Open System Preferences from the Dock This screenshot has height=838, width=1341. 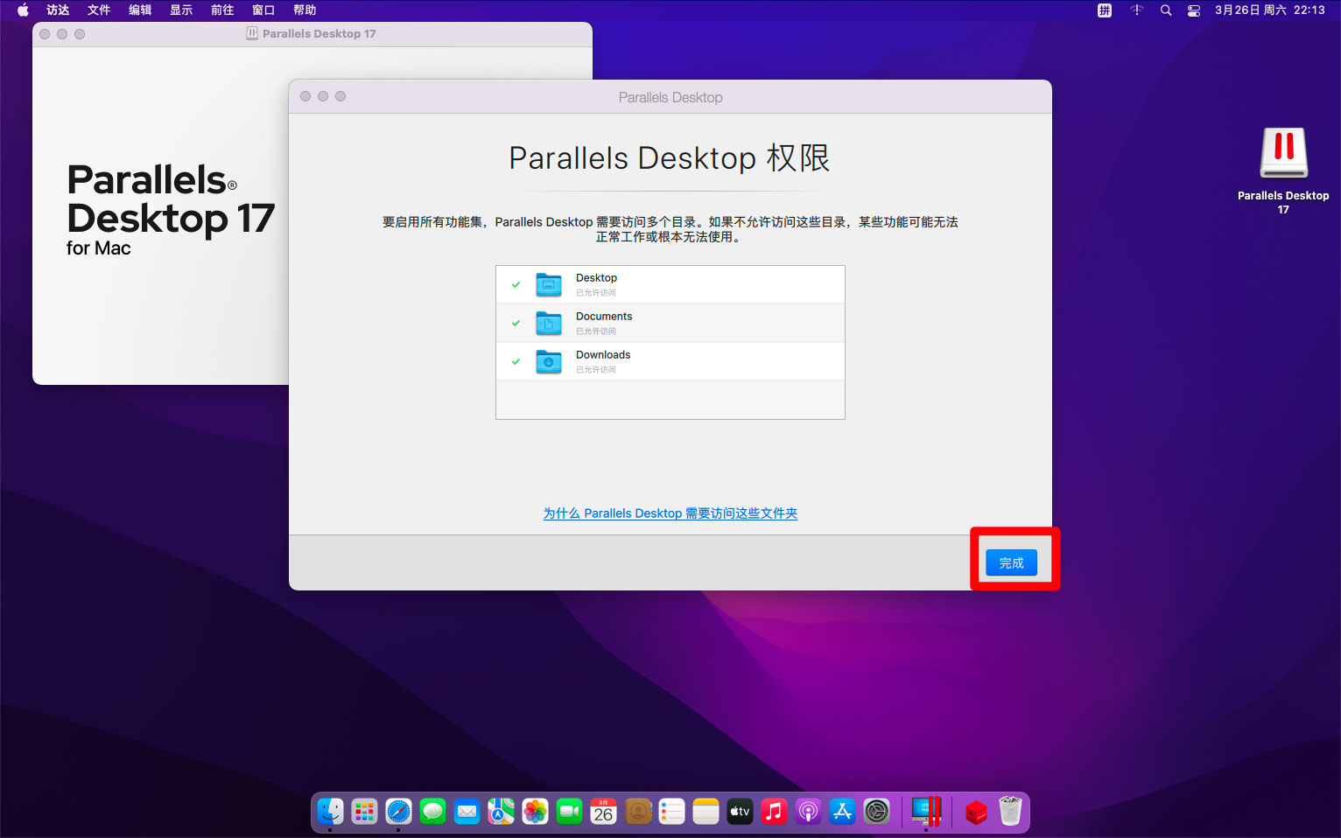point(876,812)
